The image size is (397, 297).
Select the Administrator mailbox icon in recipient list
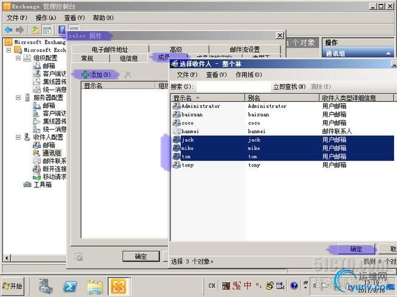[177, 106]
